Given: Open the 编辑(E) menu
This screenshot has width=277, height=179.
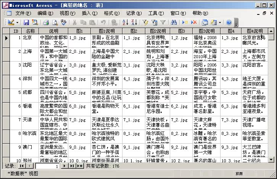Looking at the screenshot, I should (45, 13).
